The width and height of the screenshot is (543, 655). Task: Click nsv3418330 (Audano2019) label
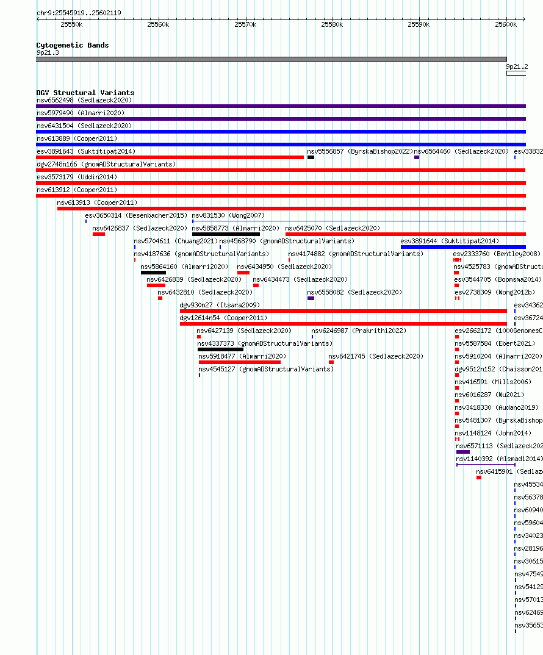coord(497,408)
